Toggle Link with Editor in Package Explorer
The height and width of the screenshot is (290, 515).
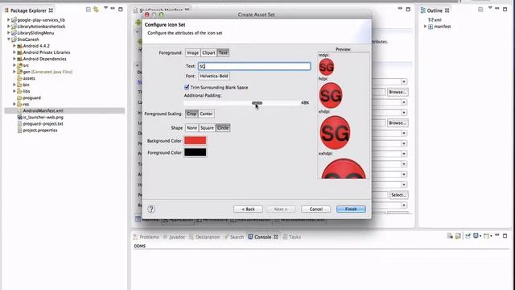coord(97,10)
